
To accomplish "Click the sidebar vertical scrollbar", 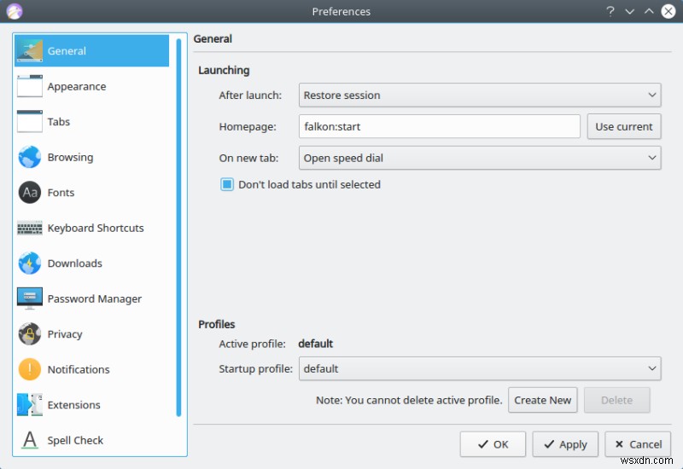I will pos(179,226).
